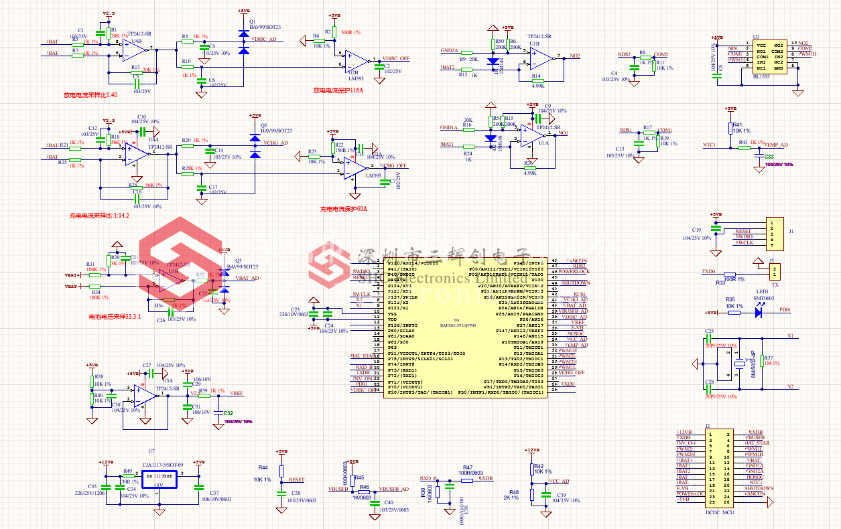
Task: Select the VREF net label after R39
Action: click(x=236, y=393)
